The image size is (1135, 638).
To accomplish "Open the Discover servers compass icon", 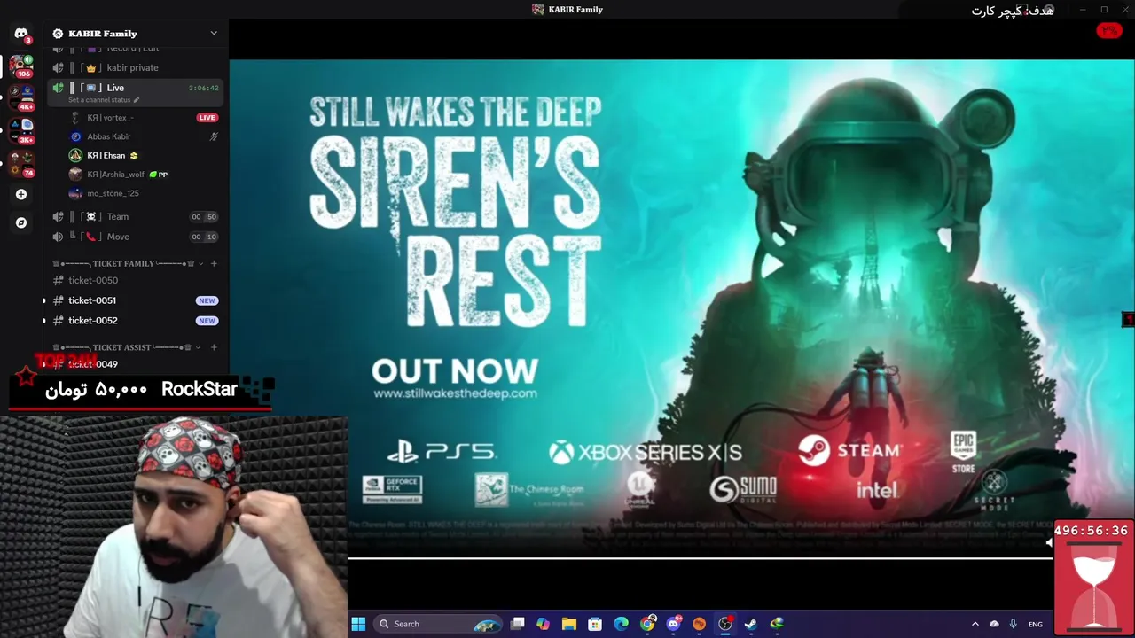I will (x=21, y=222).
